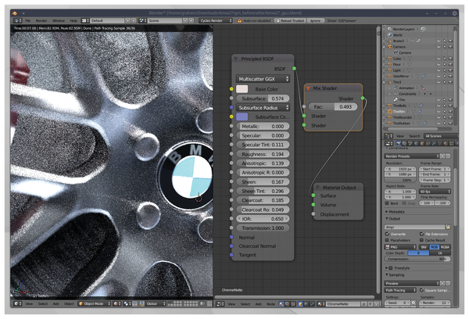Enable the Placeholders checkbox

click(x=387, y=240)
